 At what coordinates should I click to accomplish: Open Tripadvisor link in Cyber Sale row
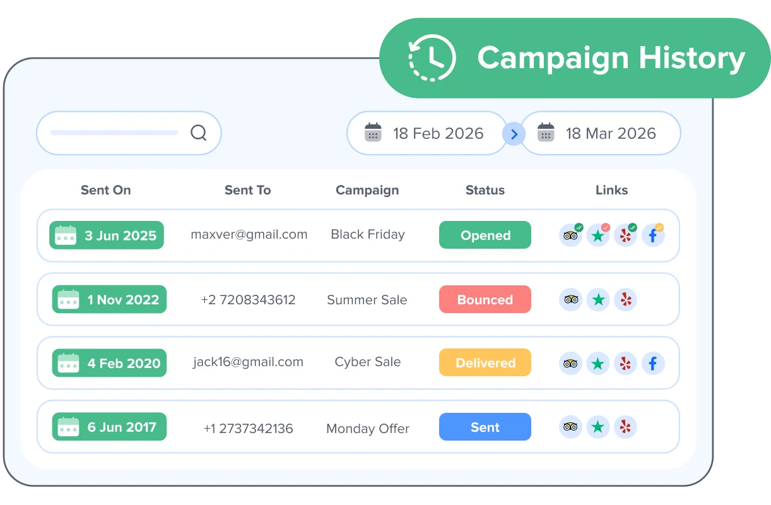click(571, 364)
